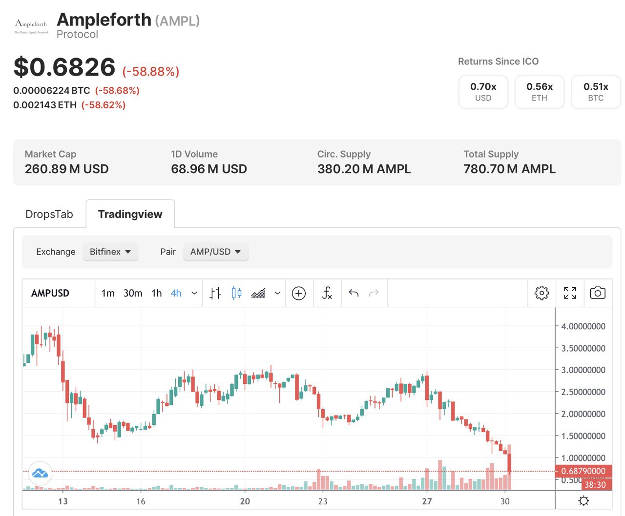
Task: Click the Ampleforth title text
Action: (104, 20)
